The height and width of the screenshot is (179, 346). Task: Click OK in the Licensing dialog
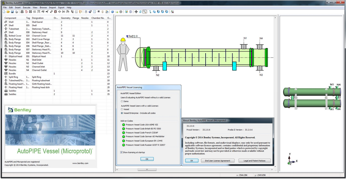click(147, 159)
